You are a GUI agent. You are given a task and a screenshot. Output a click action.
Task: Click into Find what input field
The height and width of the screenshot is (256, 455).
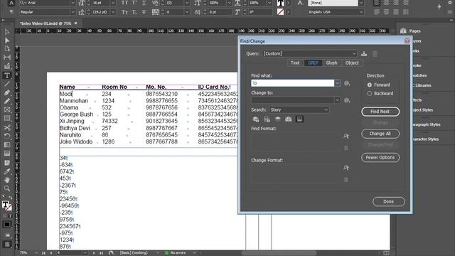pyautogui.click(x=292, y=83)
